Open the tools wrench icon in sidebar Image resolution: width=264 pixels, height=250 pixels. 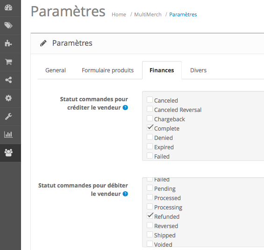(x=8, y=116)
